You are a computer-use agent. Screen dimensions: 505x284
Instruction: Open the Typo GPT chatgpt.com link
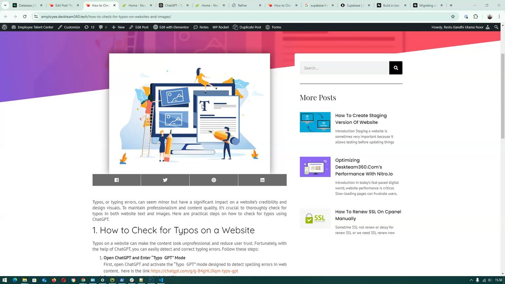194,271
